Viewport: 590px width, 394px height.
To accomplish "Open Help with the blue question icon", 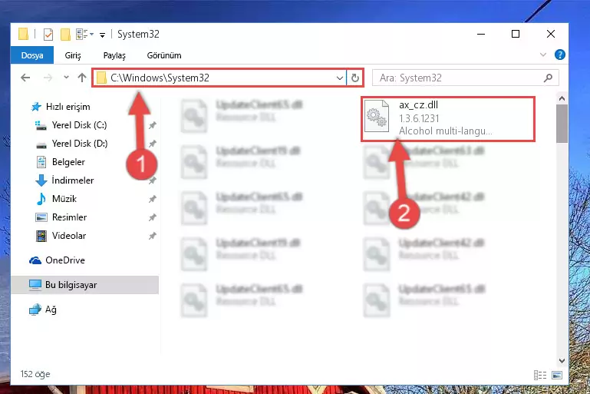I will (559, 55).
